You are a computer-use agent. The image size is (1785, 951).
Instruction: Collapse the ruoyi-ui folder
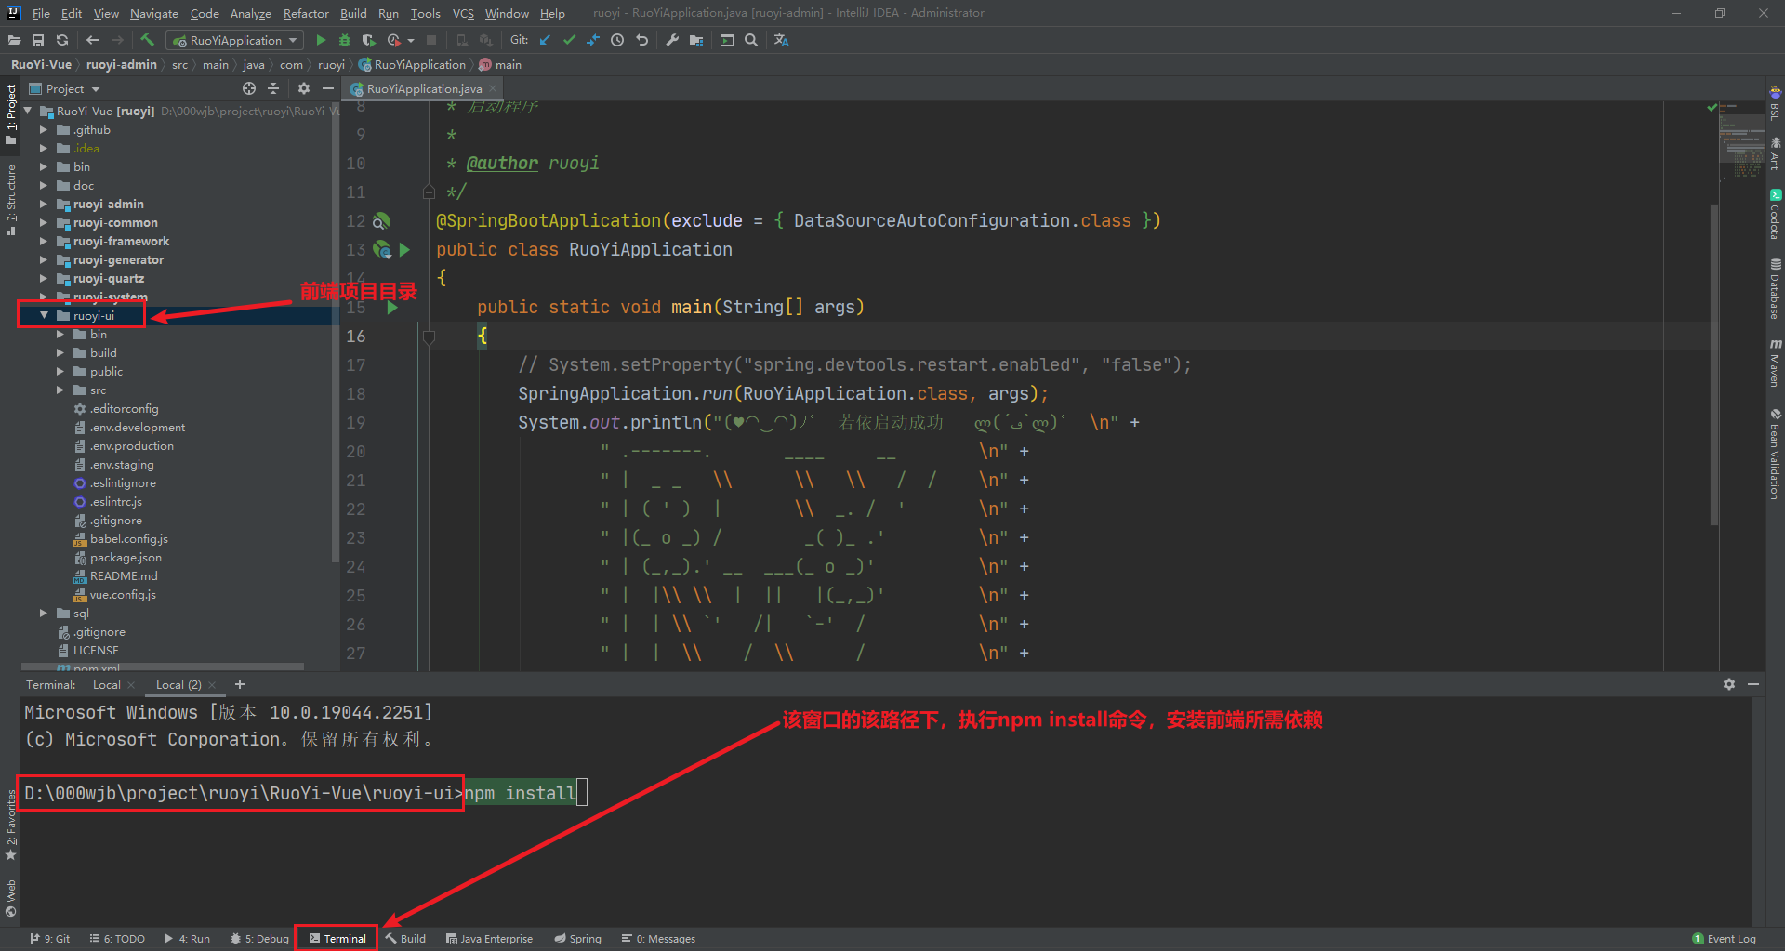click(x=44, y=315)
